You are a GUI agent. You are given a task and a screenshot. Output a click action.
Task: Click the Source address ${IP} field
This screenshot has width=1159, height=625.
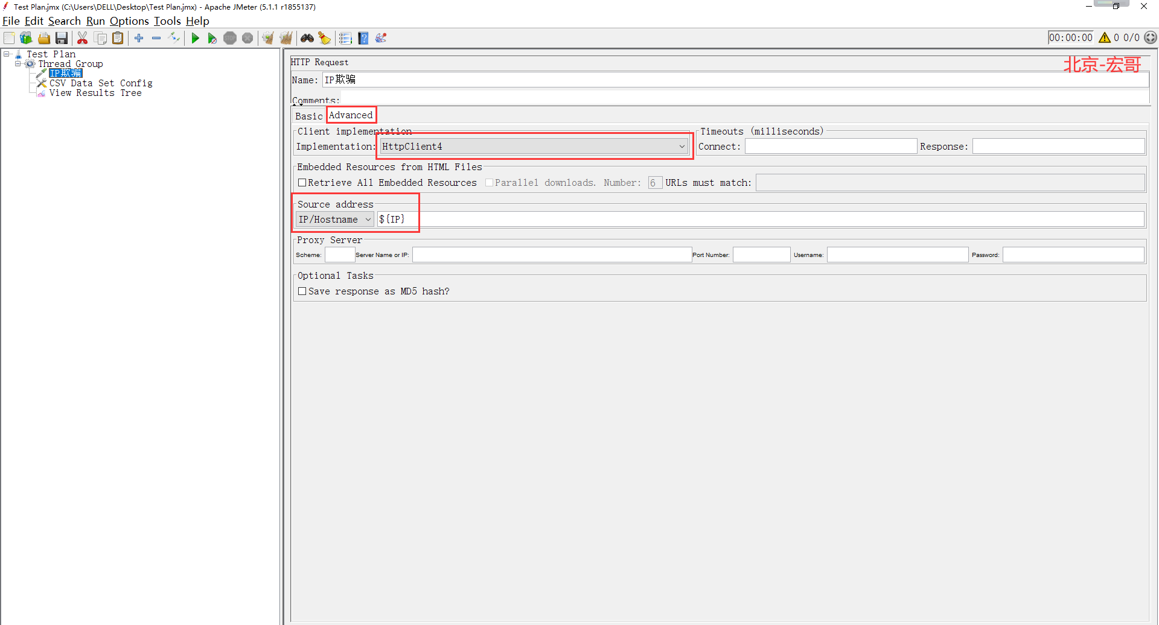(760, 220)
